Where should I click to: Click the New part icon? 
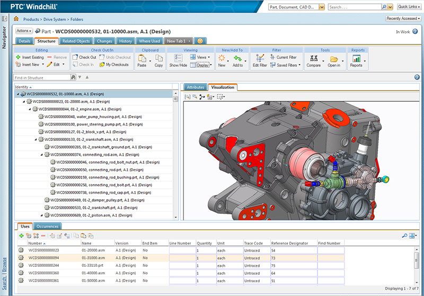click(x=222, y=58)
